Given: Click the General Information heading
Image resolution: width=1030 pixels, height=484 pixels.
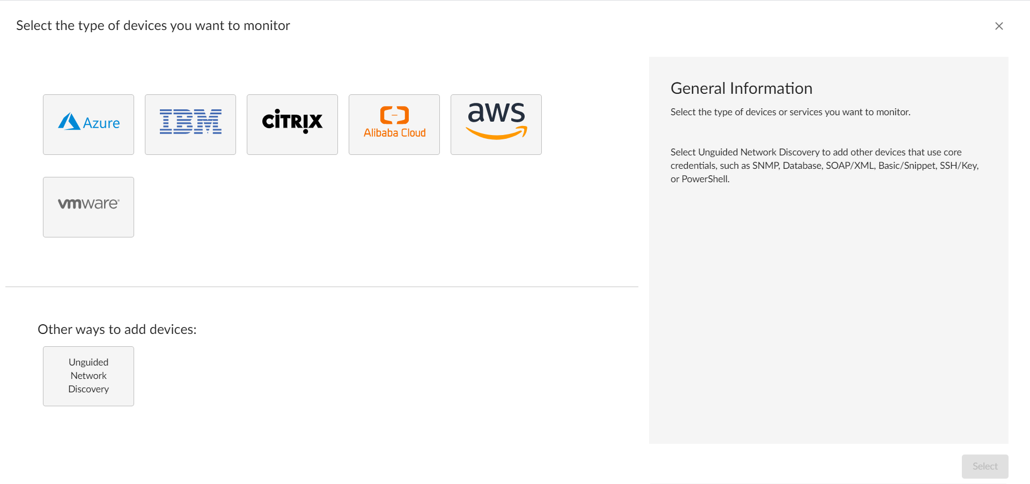Looking at the screenshot, I should (741, 88).
